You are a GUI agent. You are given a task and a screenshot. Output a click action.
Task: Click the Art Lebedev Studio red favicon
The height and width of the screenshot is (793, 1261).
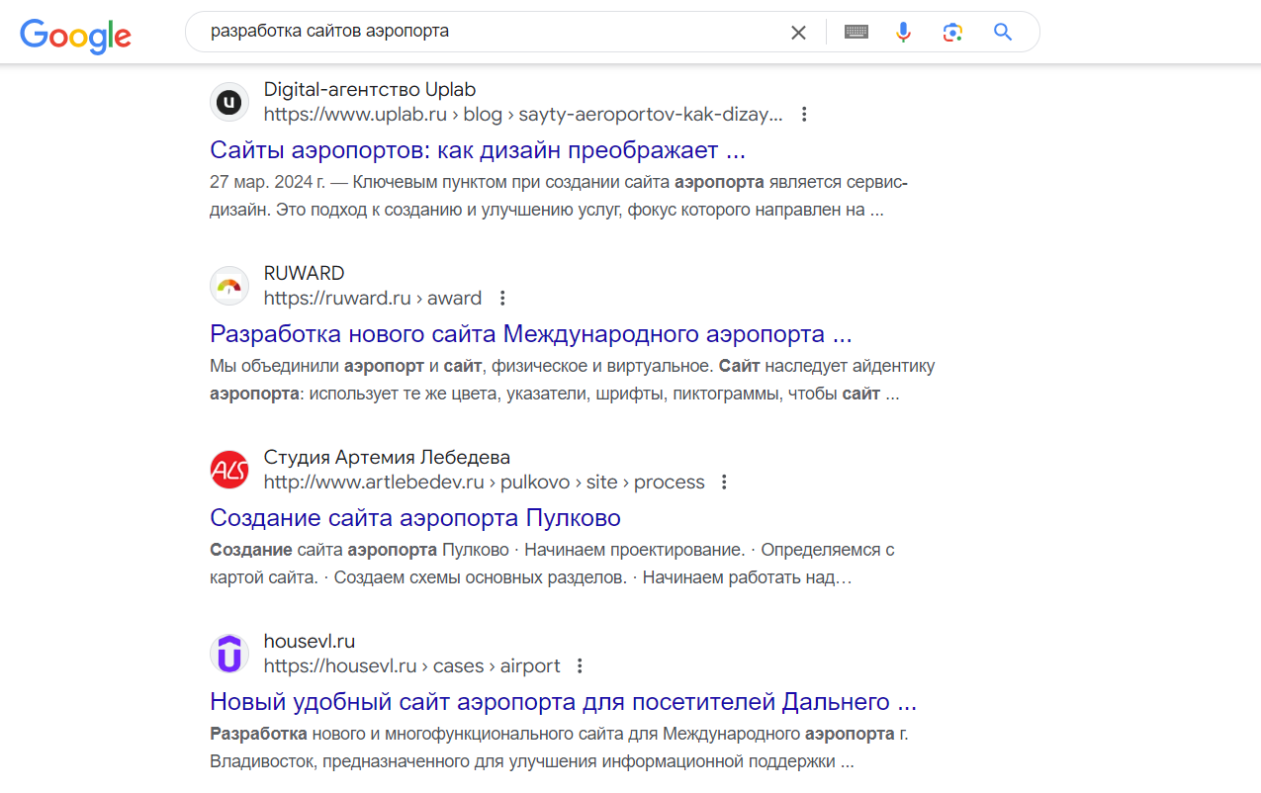tap(229, 470)
